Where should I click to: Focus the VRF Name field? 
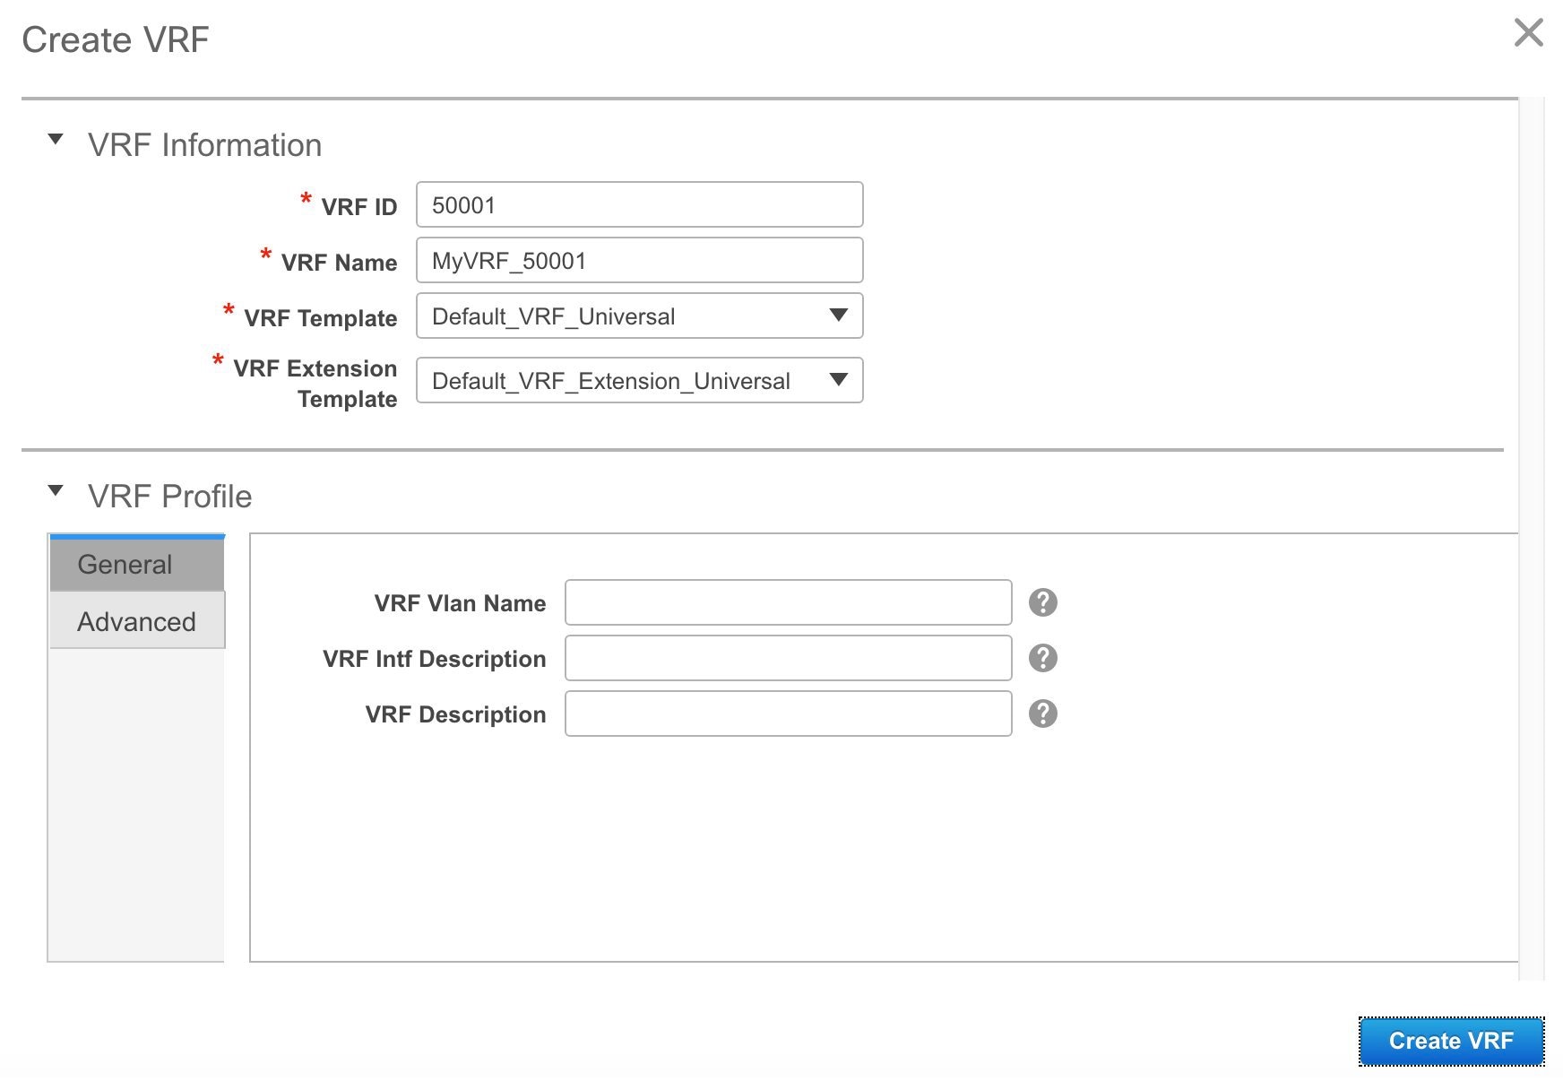[639, 260]
